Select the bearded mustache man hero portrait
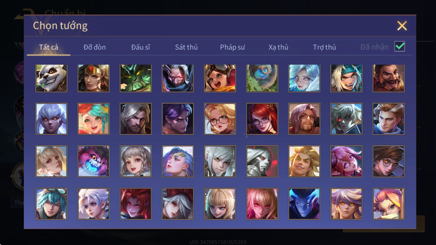Image resolution: width=436 pixels, height=245 pixels. point(389,78)
